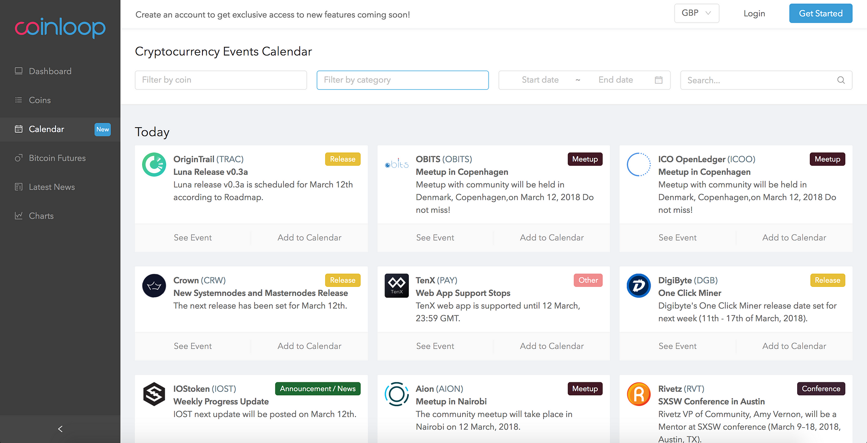Viewport: 867px width, 443px height.
Task: Click the Other tag on TenX card
Action: tap(588, 280)
